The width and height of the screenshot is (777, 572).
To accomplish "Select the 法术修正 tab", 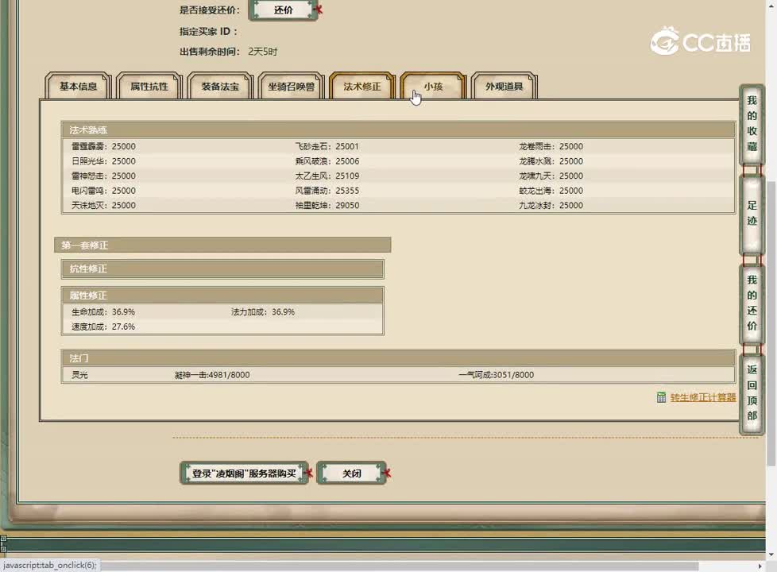I will (362, 87).
